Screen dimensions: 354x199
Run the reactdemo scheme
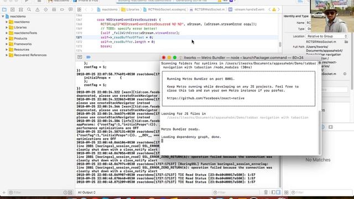27,1
